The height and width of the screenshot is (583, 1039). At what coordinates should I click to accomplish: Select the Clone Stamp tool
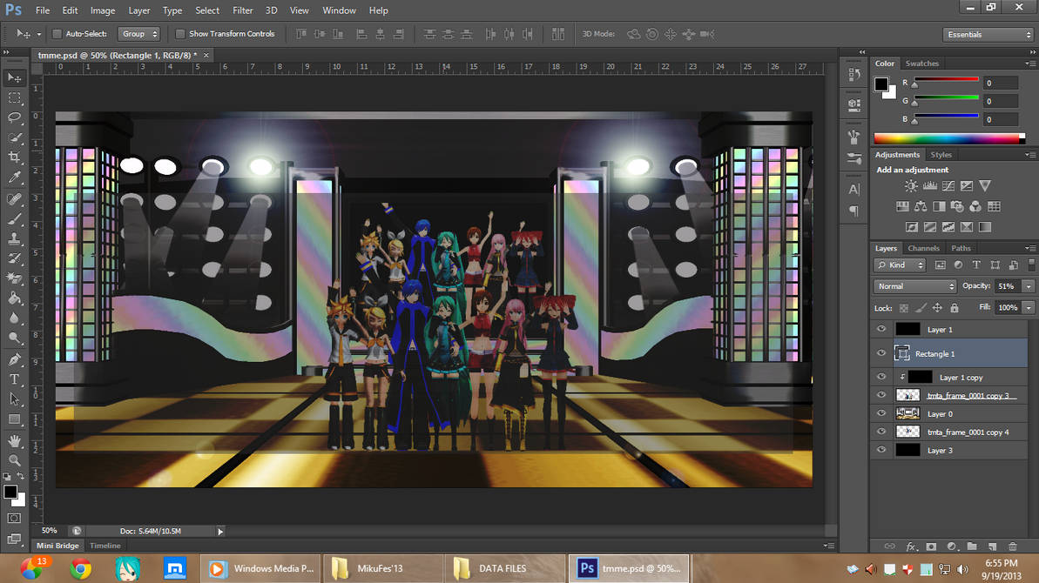[x=14, y=238]
